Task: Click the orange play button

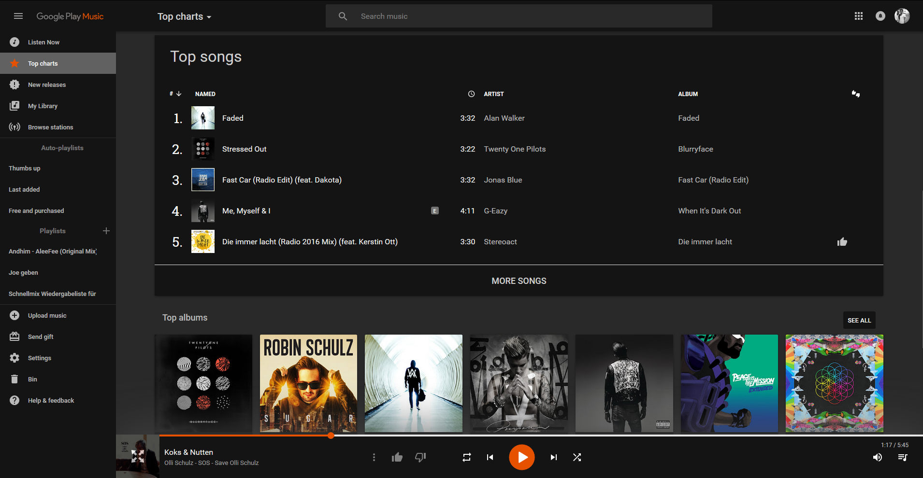Action: 522,457
